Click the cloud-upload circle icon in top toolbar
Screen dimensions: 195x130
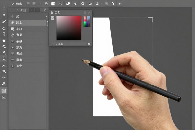[x=83, y=4]
